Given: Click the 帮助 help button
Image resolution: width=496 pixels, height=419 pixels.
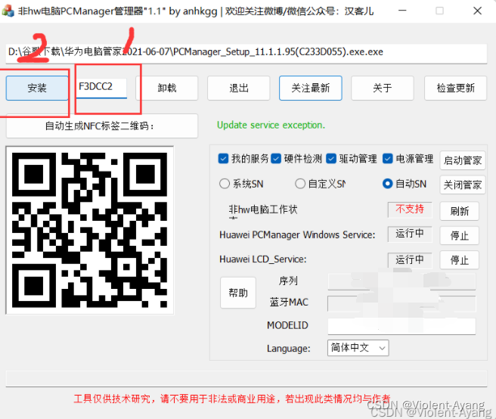Looking at the screenshot, I should coord(238,293).
